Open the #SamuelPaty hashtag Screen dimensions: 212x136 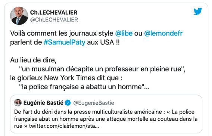[x=65, y=42]
